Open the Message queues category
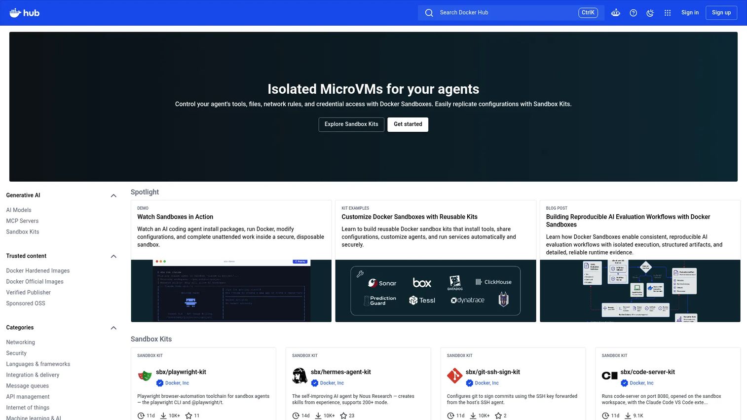 tap(27, 386)
